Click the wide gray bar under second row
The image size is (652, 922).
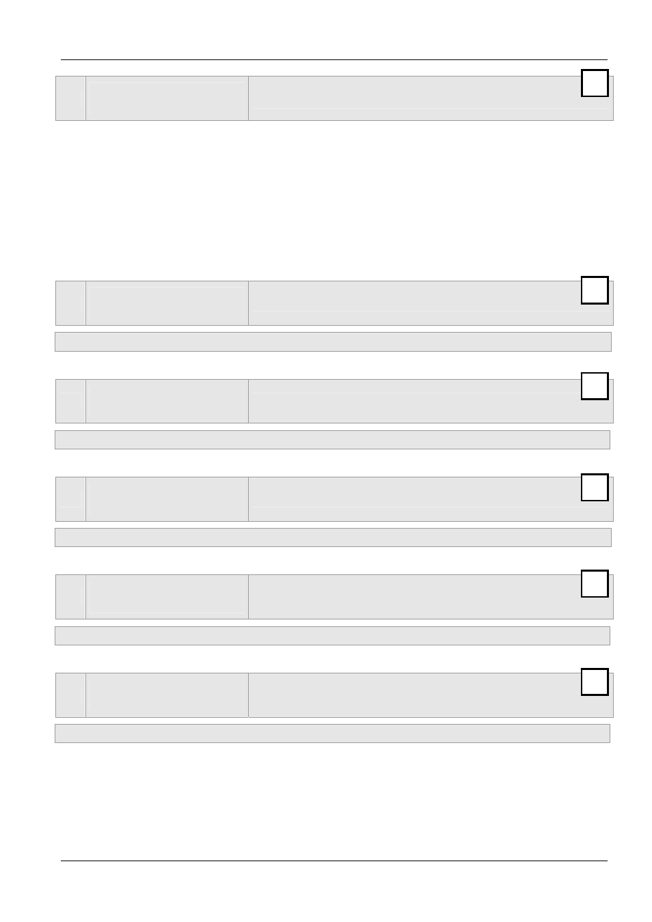pyautogui.click(x=333, y=342)
